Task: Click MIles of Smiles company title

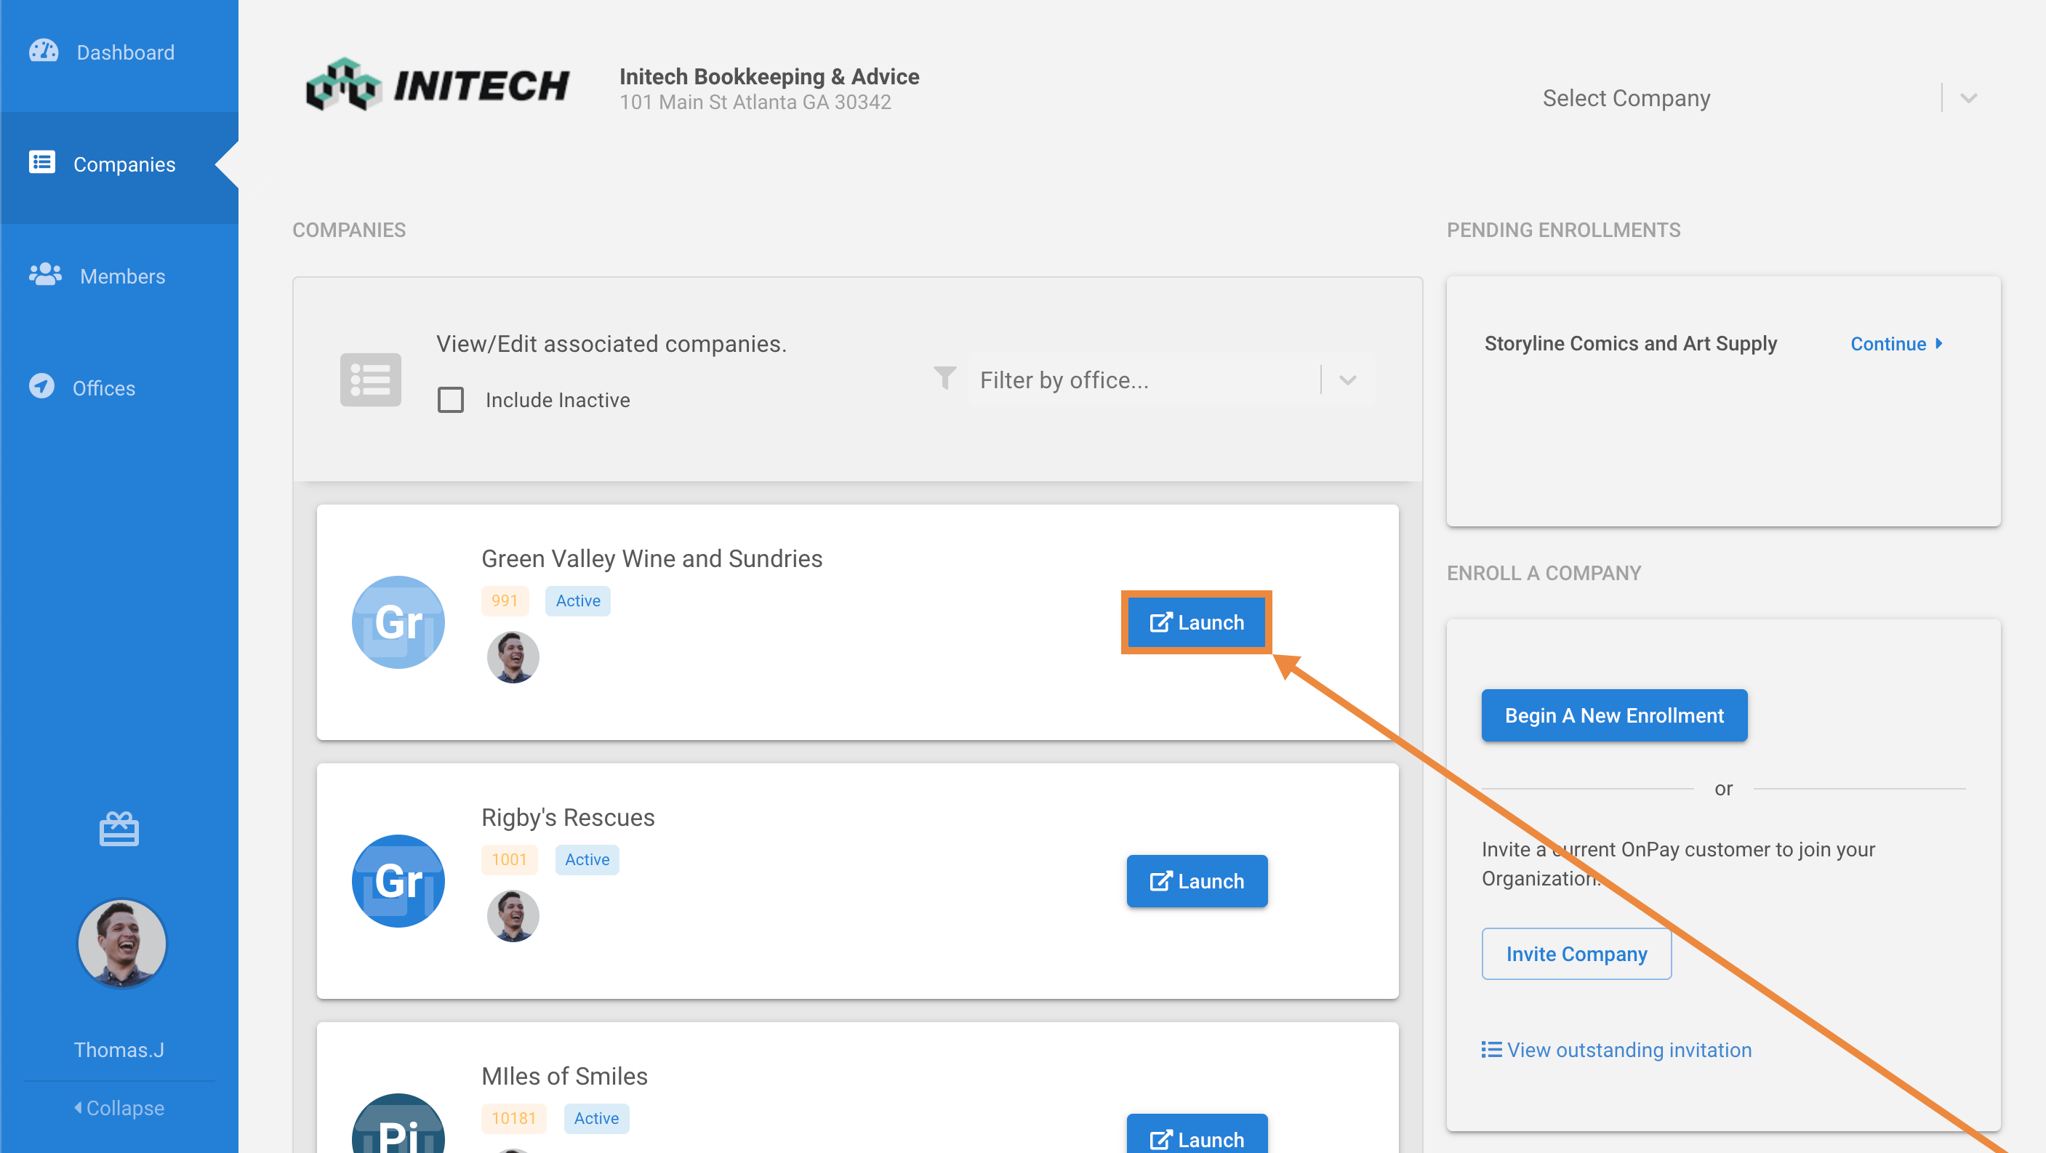Action: click(565, 1076)
